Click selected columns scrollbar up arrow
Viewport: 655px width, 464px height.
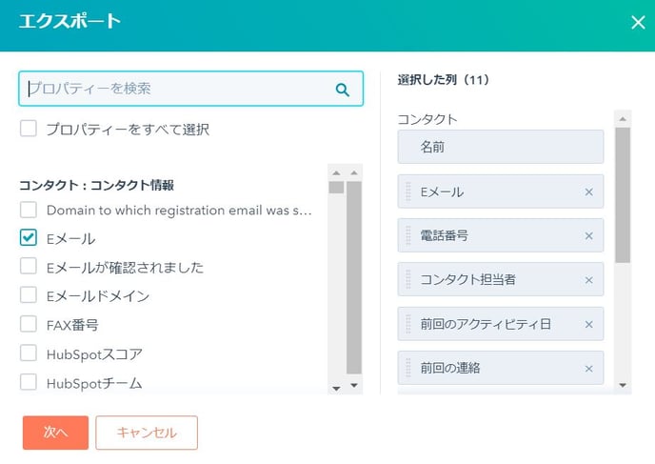coord(623,119)
